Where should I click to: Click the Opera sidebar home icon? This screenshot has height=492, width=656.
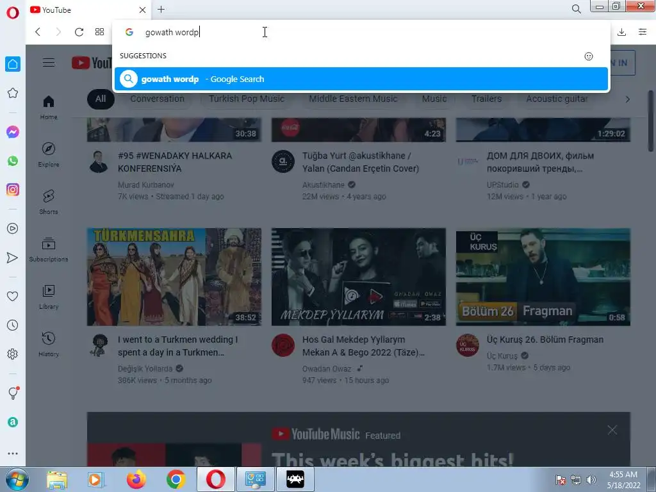(x=13, y=64)
